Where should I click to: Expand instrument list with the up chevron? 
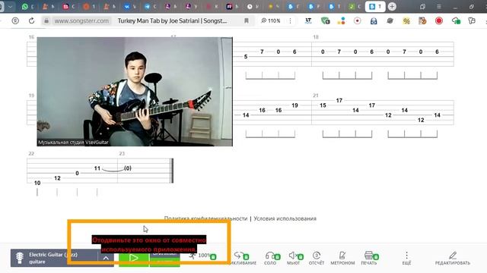point(106,258)
